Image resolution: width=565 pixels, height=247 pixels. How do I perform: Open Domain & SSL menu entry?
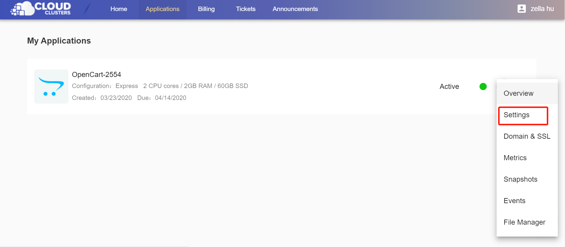(x=527, y=136)
